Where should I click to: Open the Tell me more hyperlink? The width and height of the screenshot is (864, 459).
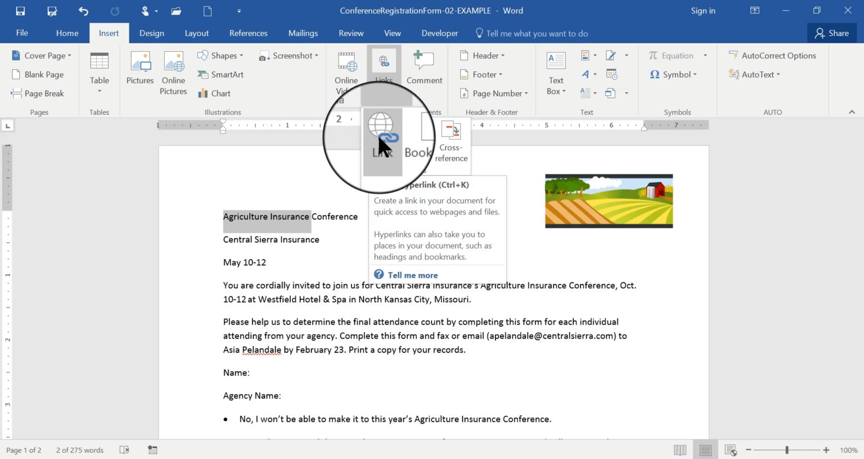(x=412, y=274)
